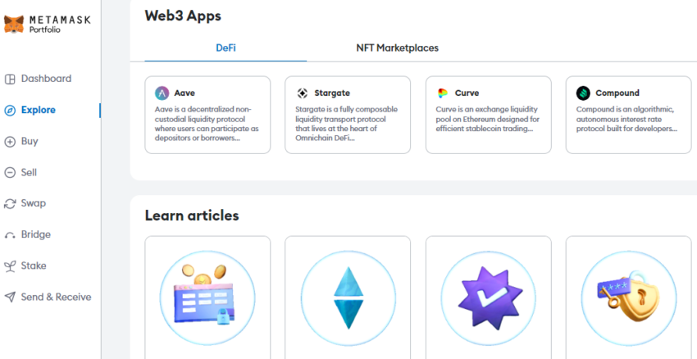Open the Curve app card description
The width and height of the screenshot is (697, 359).
point(487,119)
